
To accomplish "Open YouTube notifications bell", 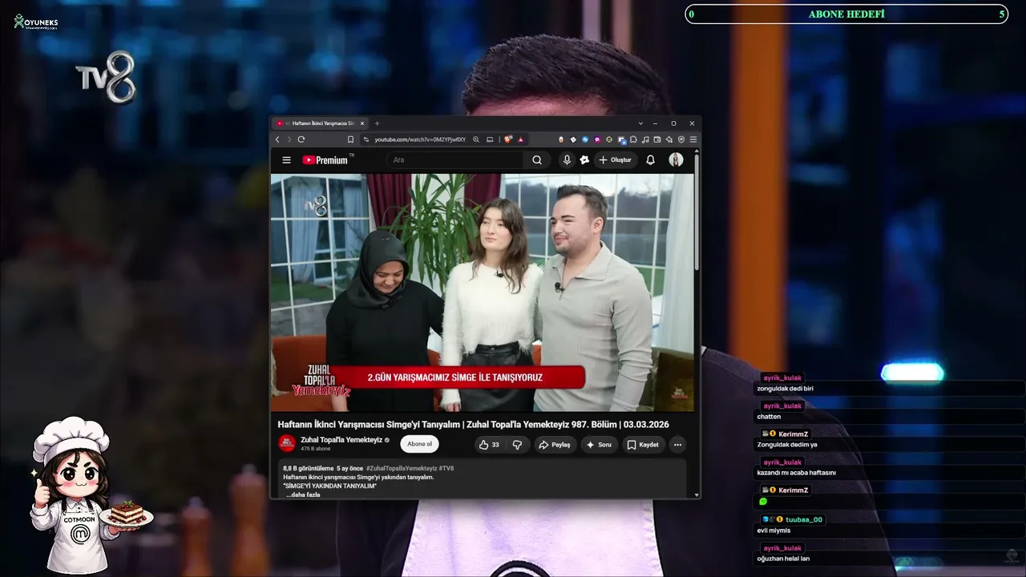I will [650, 160].
